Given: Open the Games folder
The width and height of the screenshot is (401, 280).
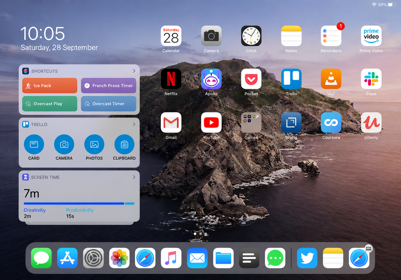Looking at the screenshot, I should point(251,123).
